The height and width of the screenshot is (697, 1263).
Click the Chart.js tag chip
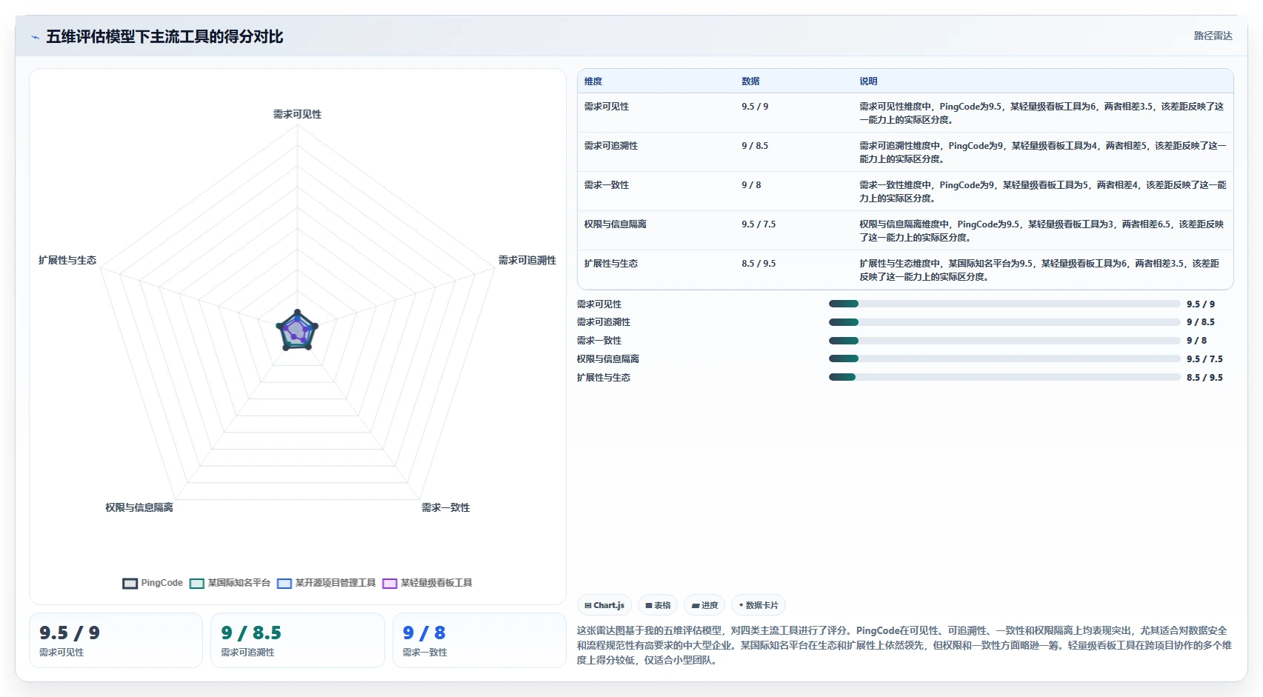pos(604,605)
